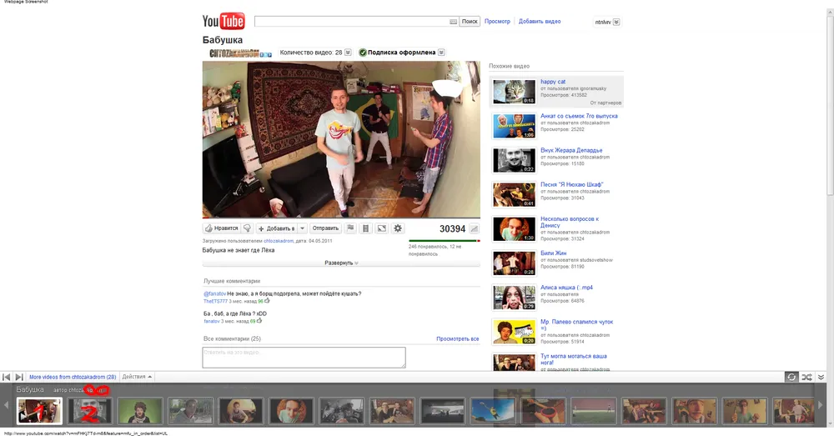Toggle playlist autoplay button
The image size is (834, 436).
point(791,377)
